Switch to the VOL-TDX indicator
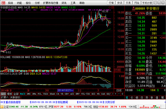 (85, 94)
